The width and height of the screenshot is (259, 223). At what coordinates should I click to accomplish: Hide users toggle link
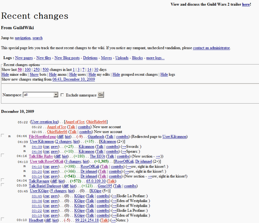[x=73, y=75]
